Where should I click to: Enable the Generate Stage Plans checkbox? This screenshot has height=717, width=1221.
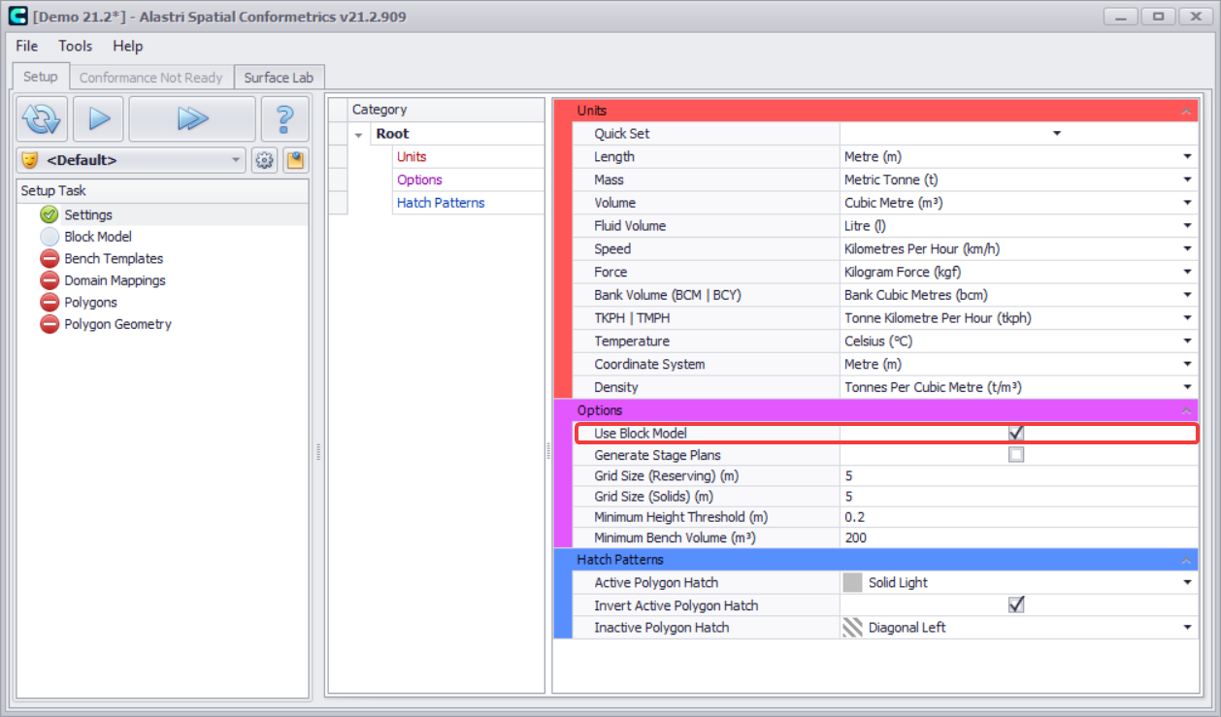pos(1016,455)
